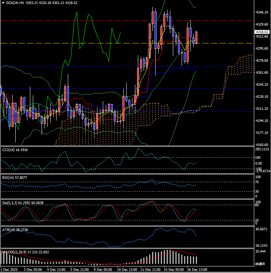Select the current price label 4318.52
This screenshot has width=271, height=273.
(x=262, y=32)
